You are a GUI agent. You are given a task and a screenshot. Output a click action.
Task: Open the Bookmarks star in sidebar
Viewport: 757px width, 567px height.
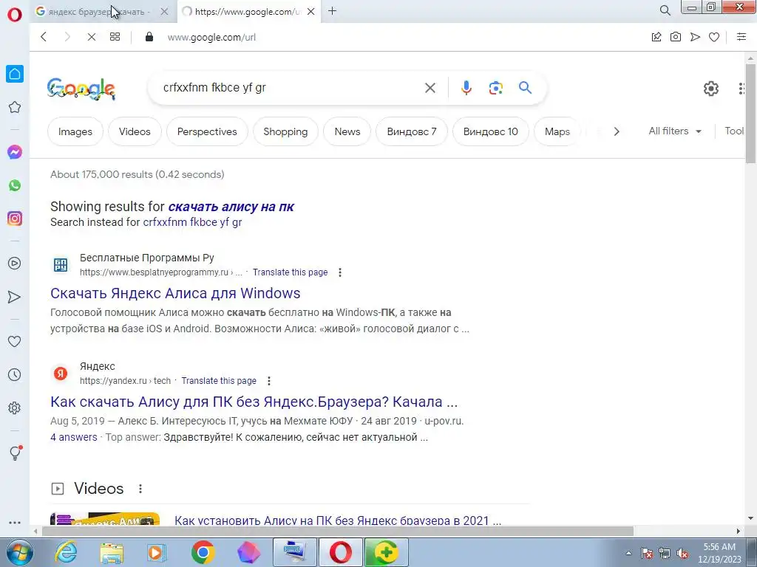15,107
